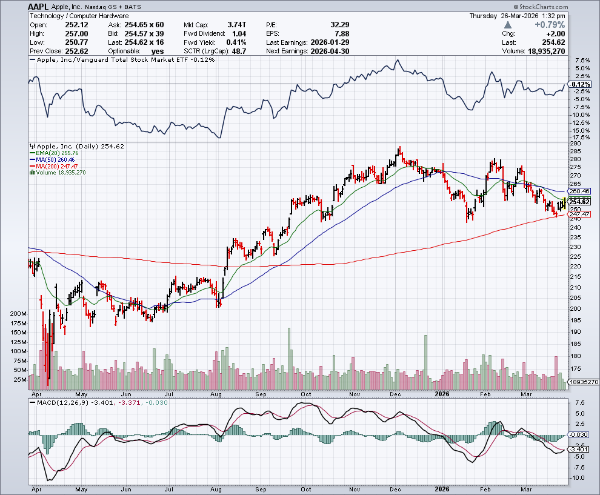Click the -0.12% relative strength axis tag
The image size is (600, 495).
[578, 84]
